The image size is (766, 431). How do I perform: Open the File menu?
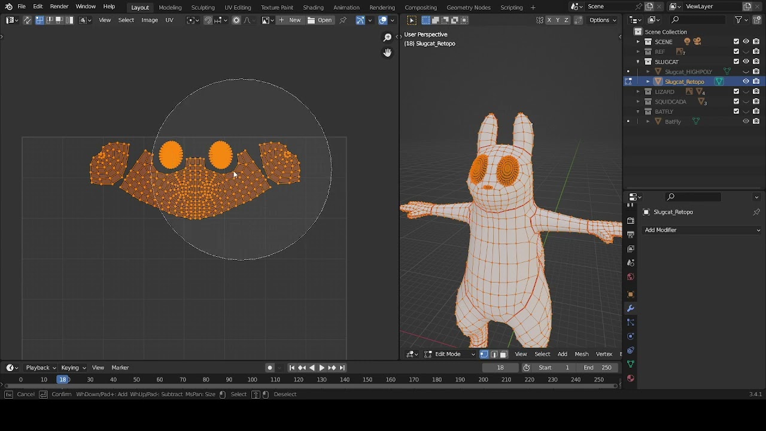[x=22, y=7]
